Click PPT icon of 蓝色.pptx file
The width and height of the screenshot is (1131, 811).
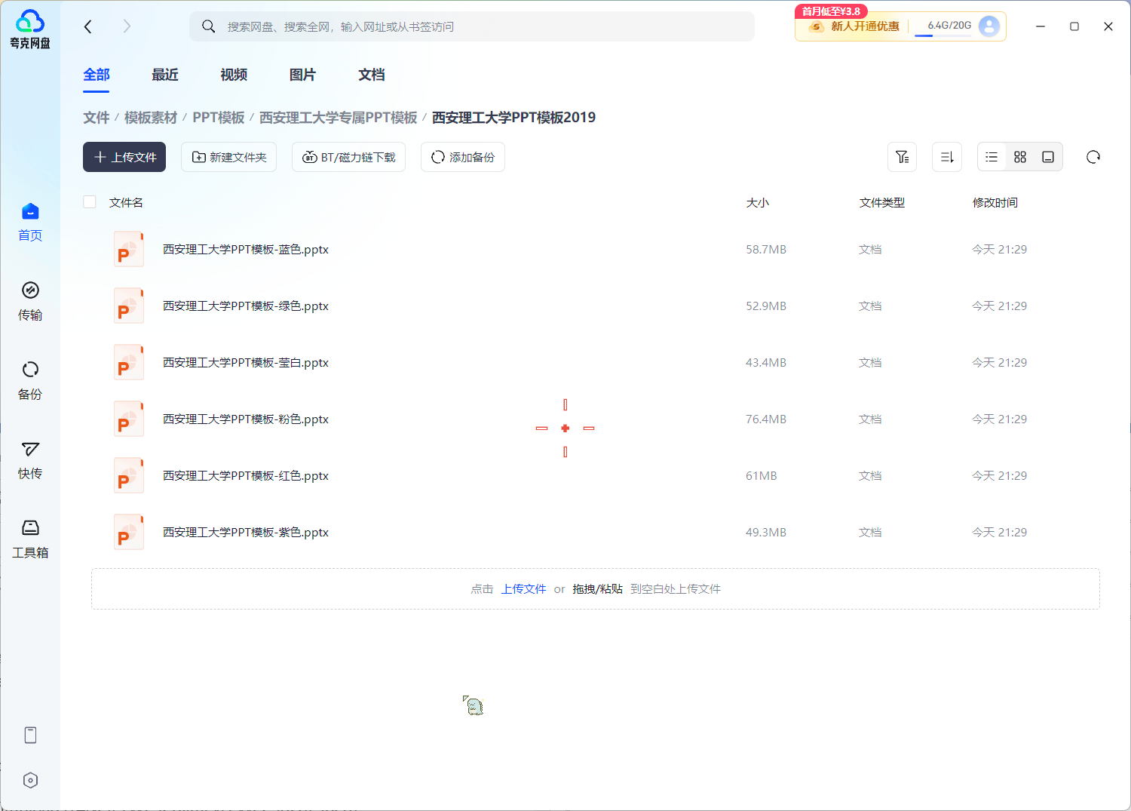tap(128, 249)
